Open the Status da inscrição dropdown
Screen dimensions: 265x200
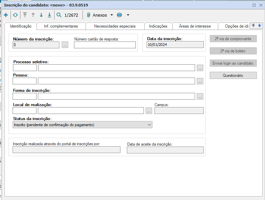(x=149, y=125)
